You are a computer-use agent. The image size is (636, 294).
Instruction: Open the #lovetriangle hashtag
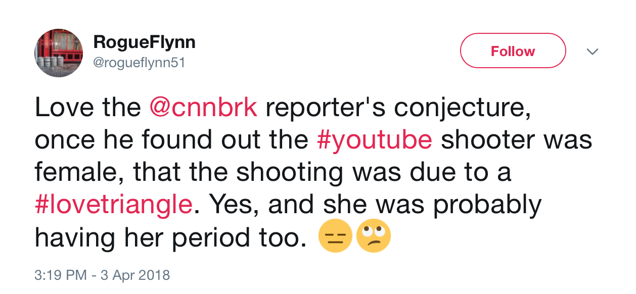pos(114,204)
